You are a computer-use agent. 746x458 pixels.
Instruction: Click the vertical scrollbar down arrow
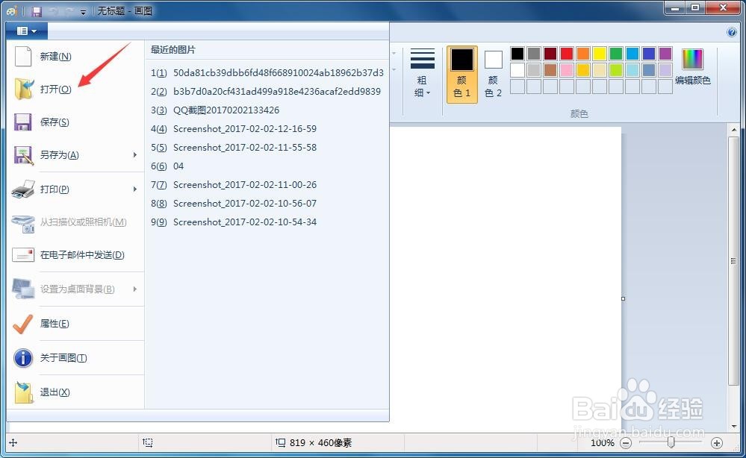click(733, 426)
